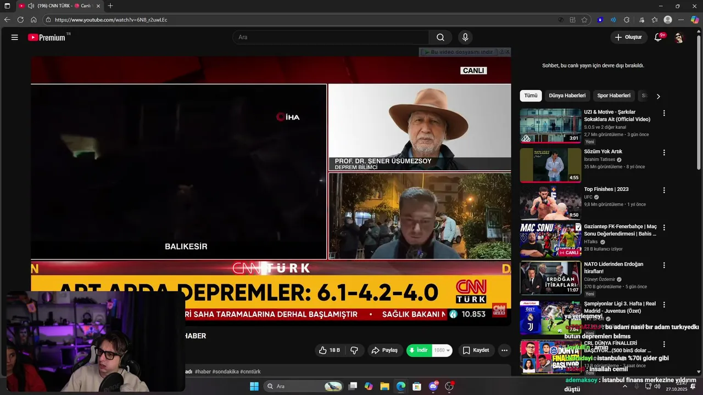Open NATO Liderinden Erdoğan İtirafları title
703x395 pixels.
(x=613, y=268)
